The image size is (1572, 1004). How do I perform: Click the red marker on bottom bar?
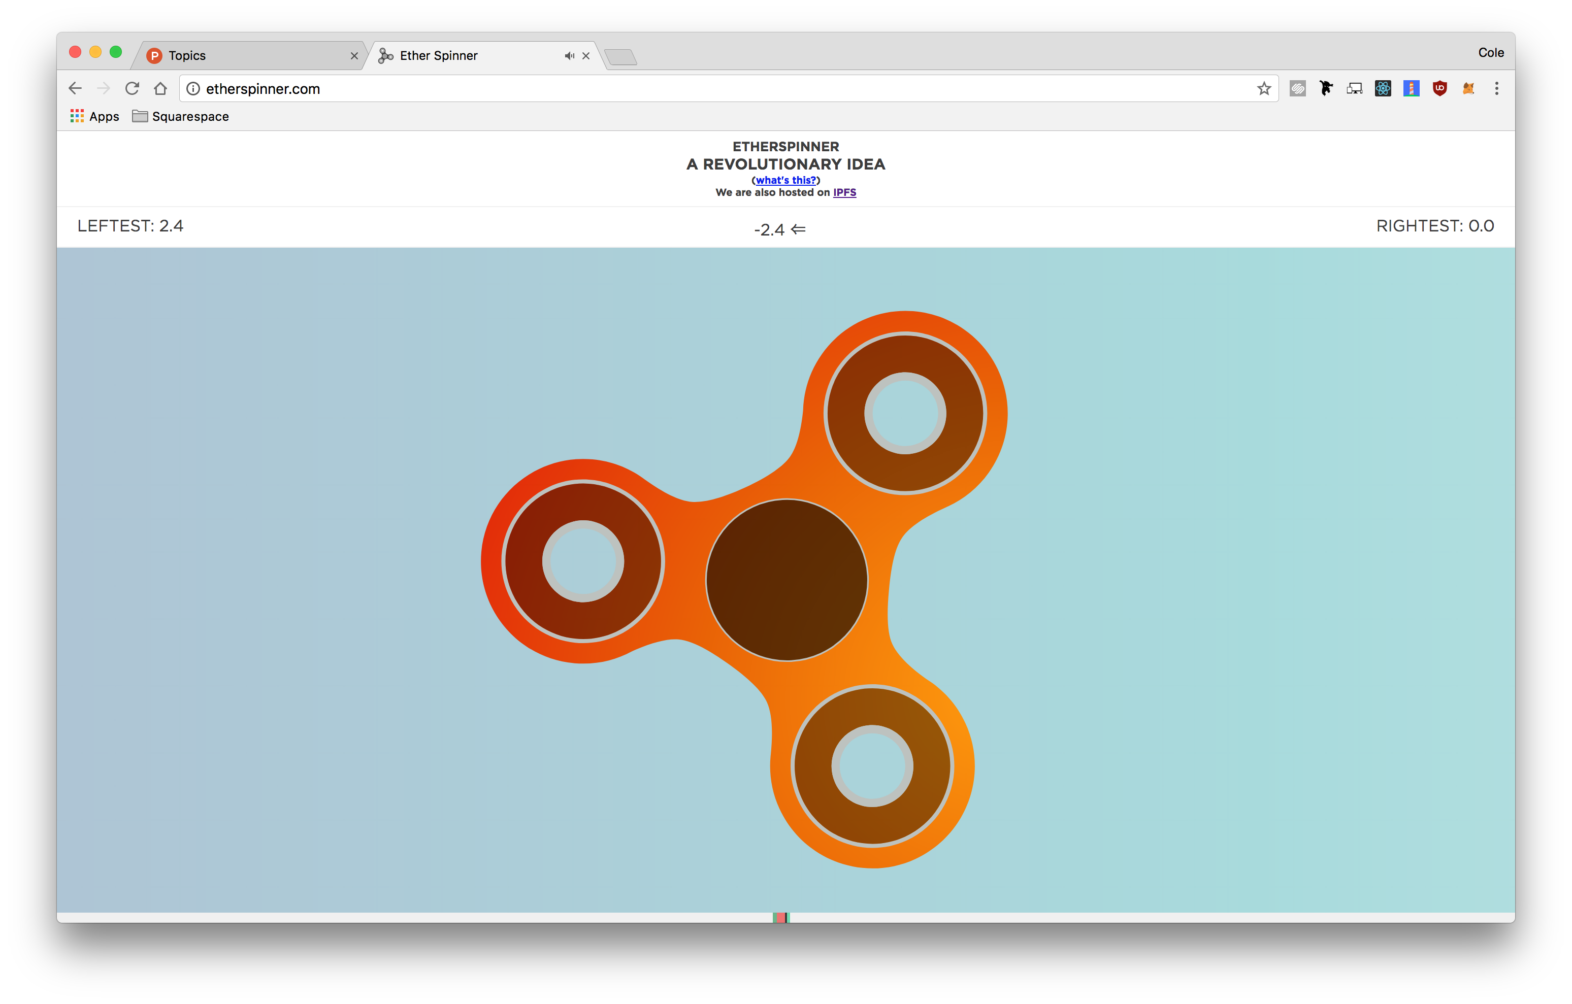point(780,917)
